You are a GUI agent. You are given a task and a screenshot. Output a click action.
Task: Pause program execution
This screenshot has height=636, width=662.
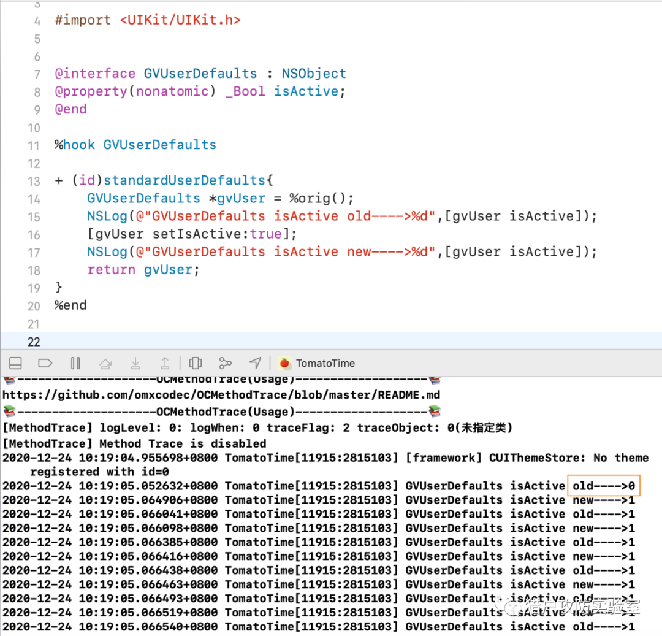pos(75,363)
